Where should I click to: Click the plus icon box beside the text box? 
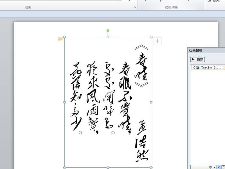[157, 41]
